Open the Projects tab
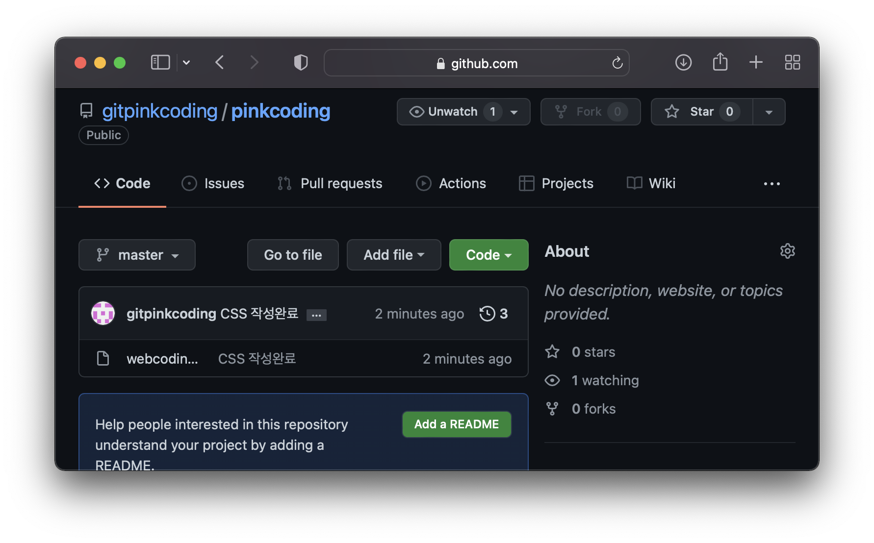This screenshot has width=874, height=543. tap(556, 183)
